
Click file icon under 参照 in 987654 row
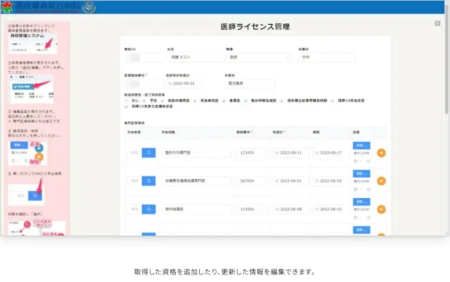[356, 189]
